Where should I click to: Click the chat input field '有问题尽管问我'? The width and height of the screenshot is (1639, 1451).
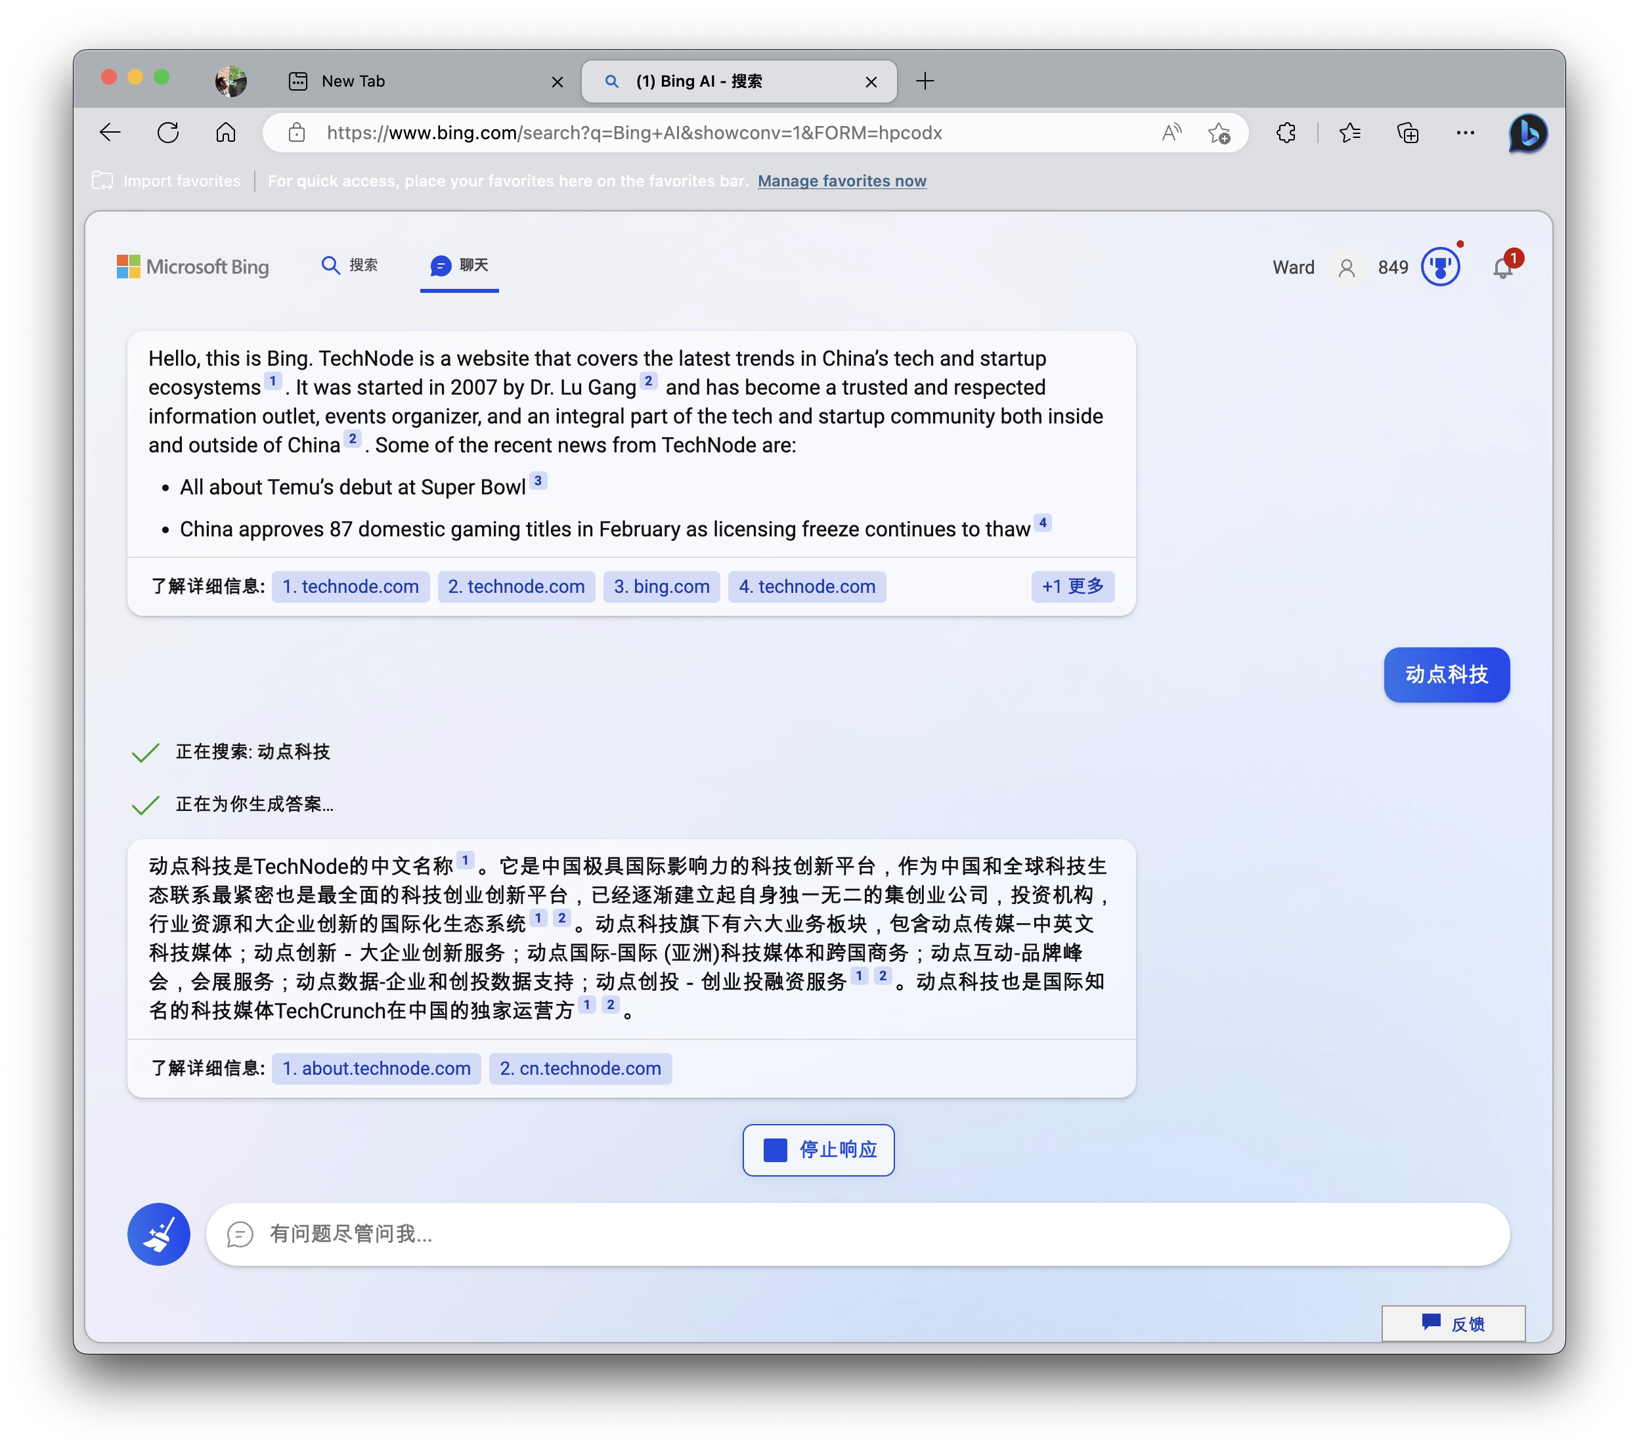(858, 1234)
